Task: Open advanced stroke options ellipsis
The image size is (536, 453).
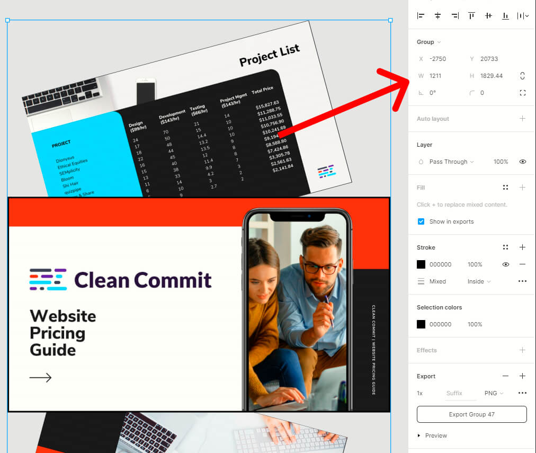Action: pyautogui.click(x=522, y=281)
